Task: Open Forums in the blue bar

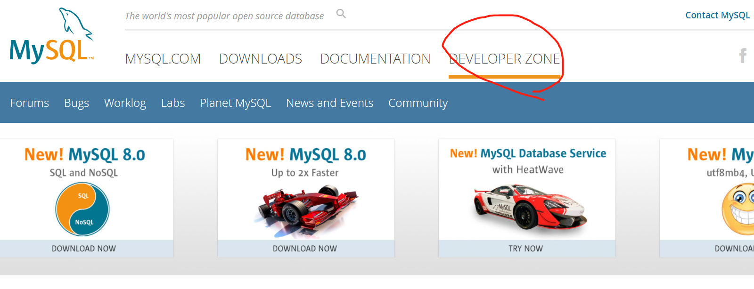Action: tap(30, 103)
